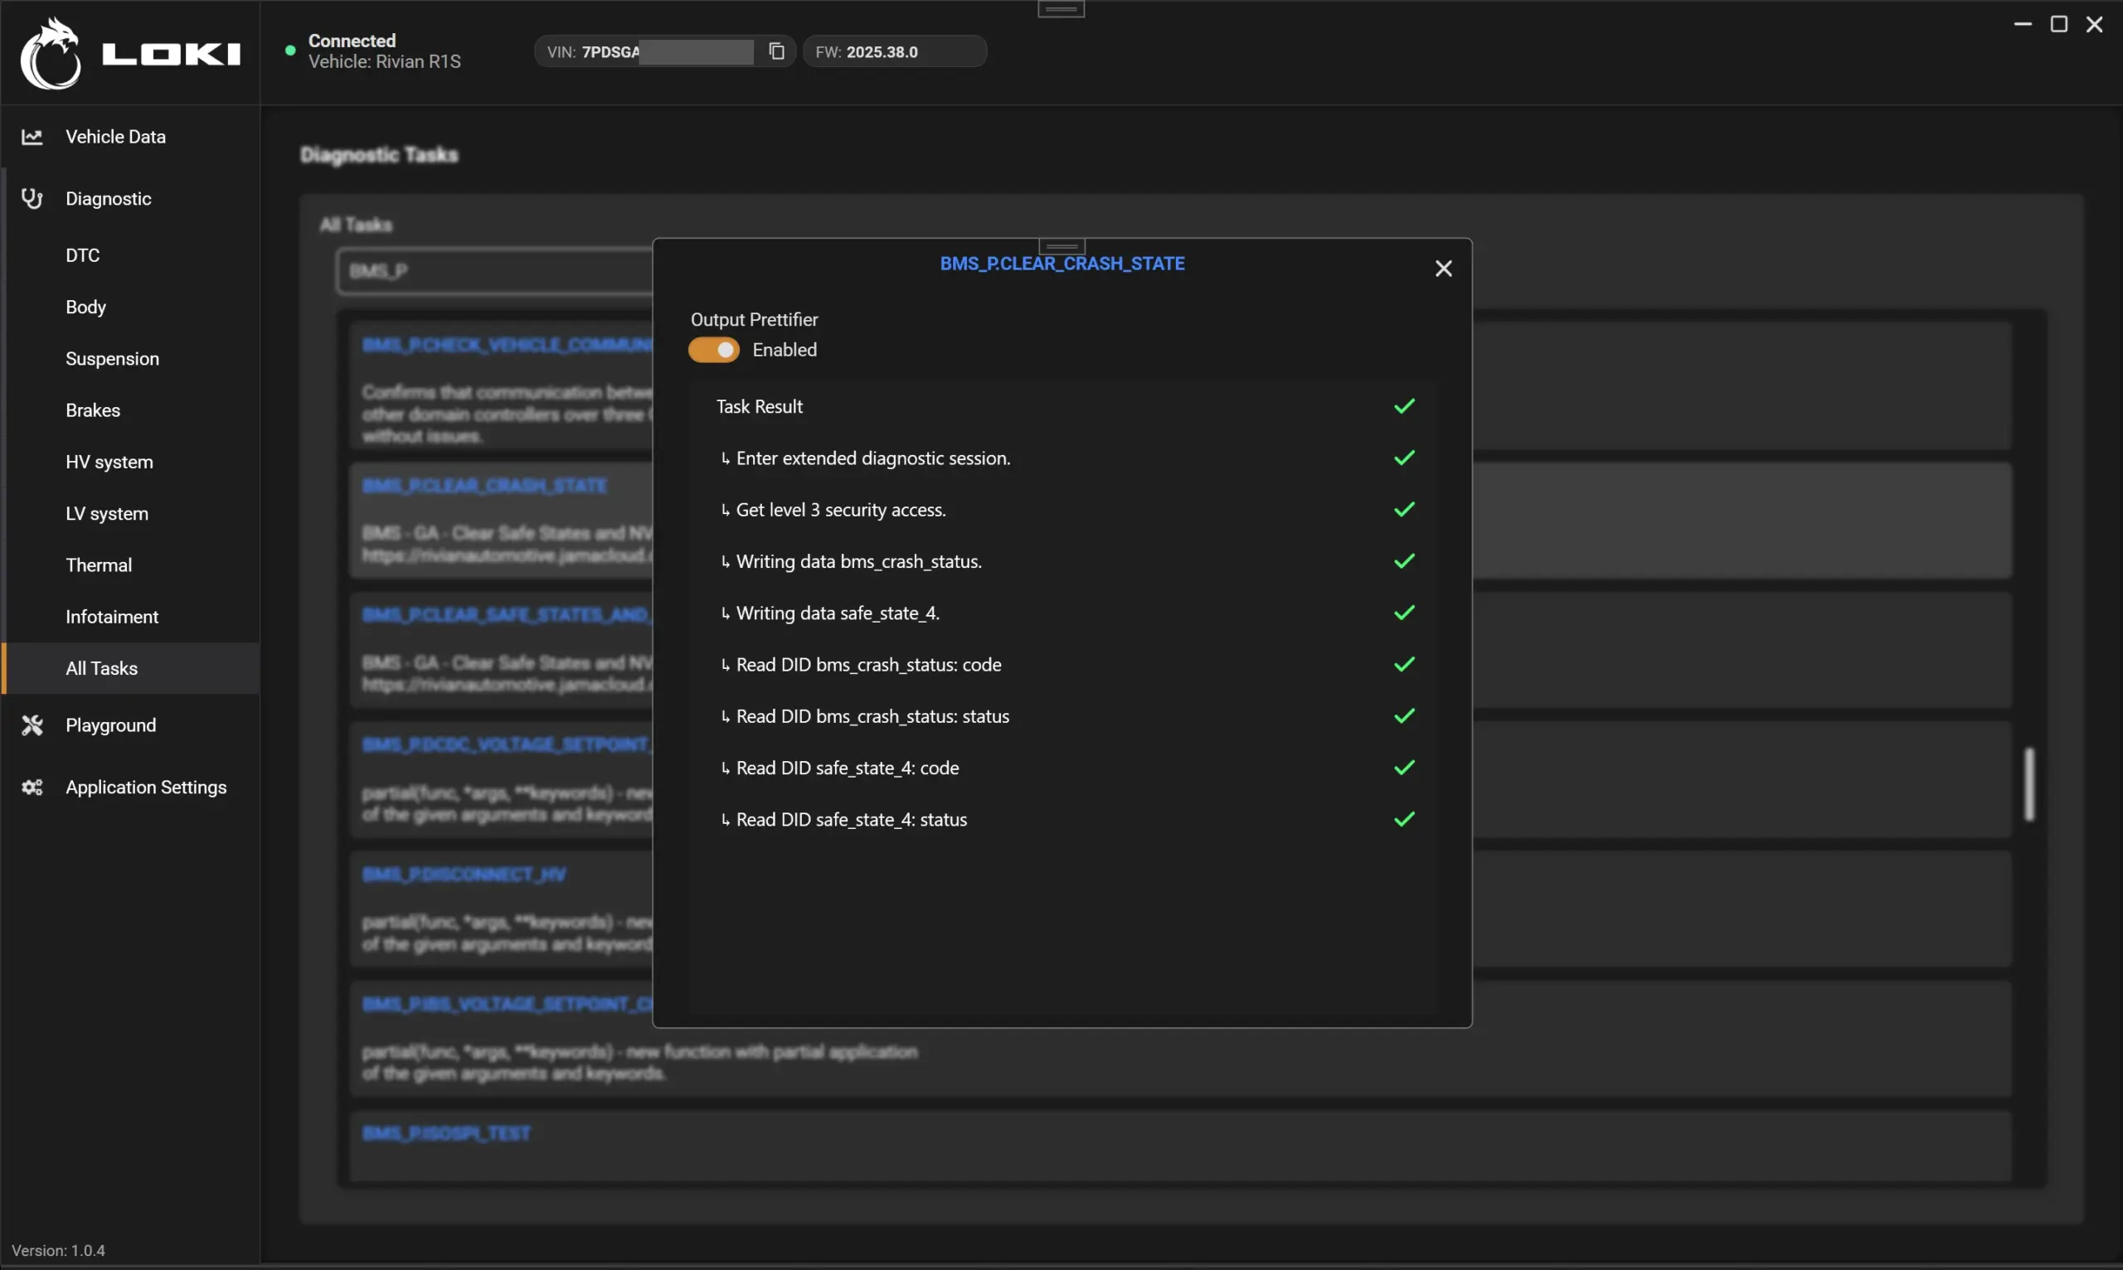Collapse the Diagnostic menu

tap(130, 199)
